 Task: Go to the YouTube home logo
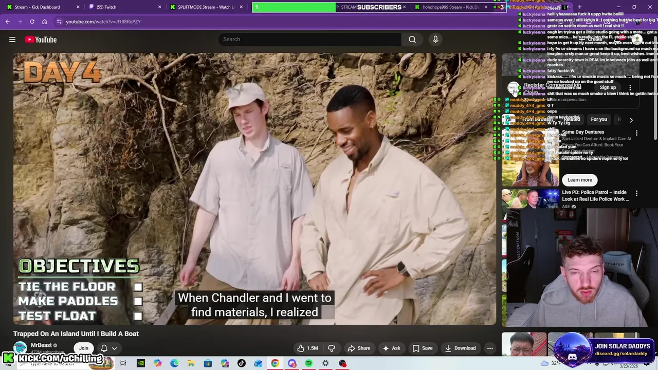(41, 40)
